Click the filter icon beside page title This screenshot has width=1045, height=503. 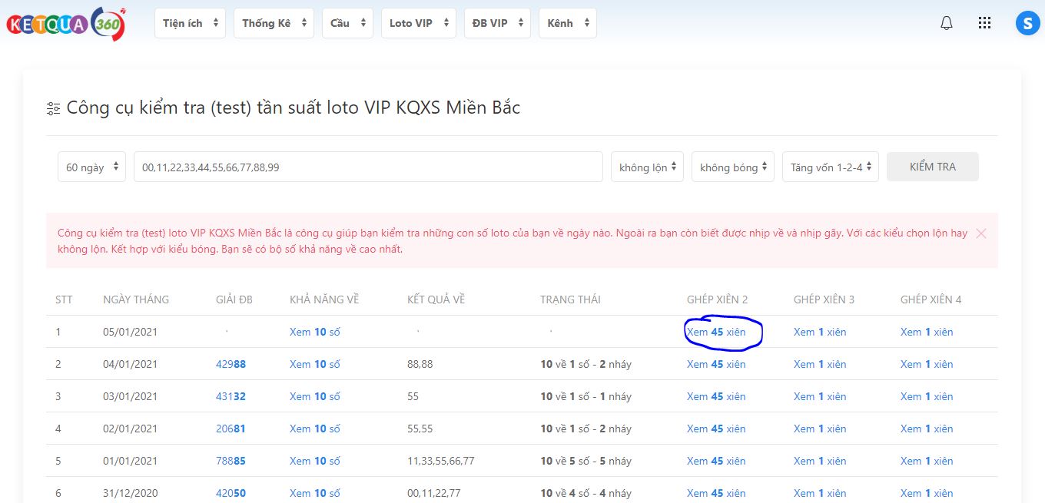click(x=53, y=108)
